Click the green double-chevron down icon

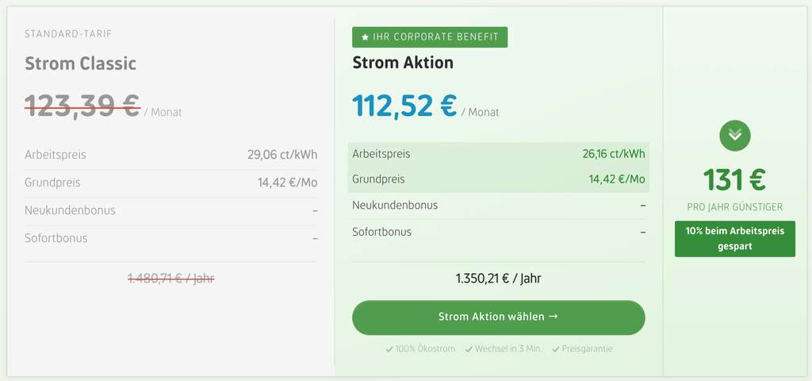tap(735, 136)
